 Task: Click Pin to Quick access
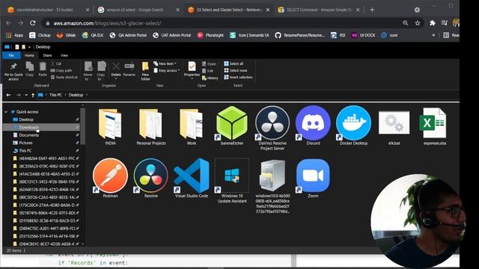click(13, 72)
